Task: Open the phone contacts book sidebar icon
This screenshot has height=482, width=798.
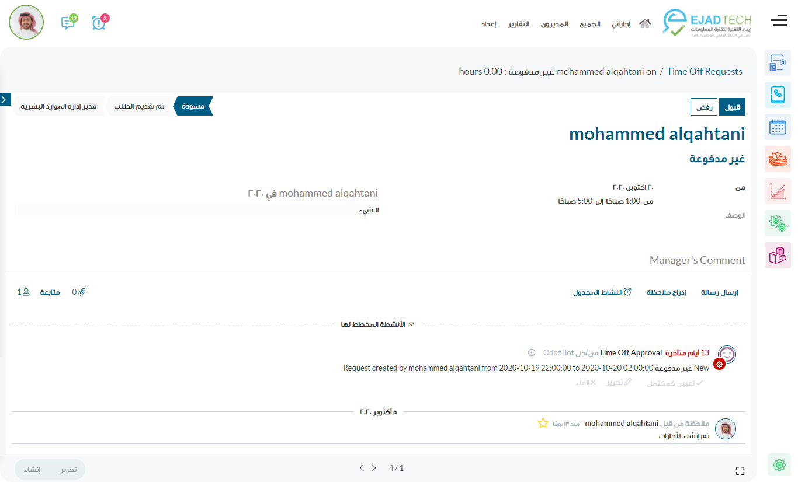Action: [778, 95]
